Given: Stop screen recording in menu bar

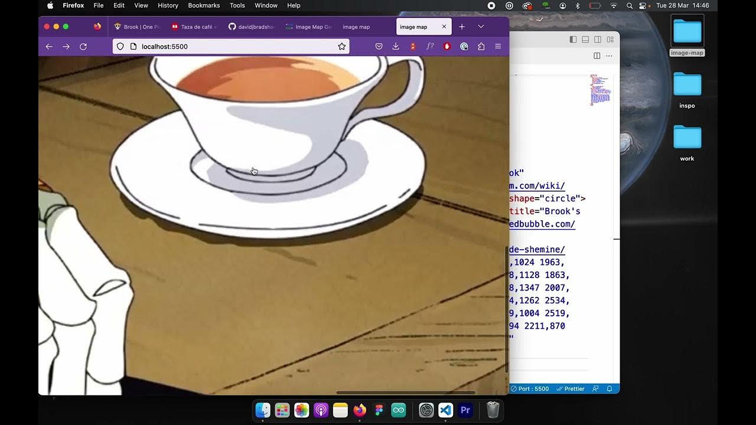Looking at the screenshot, I should [491, 5].
